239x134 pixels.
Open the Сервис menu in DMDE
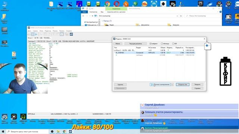(35, 31)
